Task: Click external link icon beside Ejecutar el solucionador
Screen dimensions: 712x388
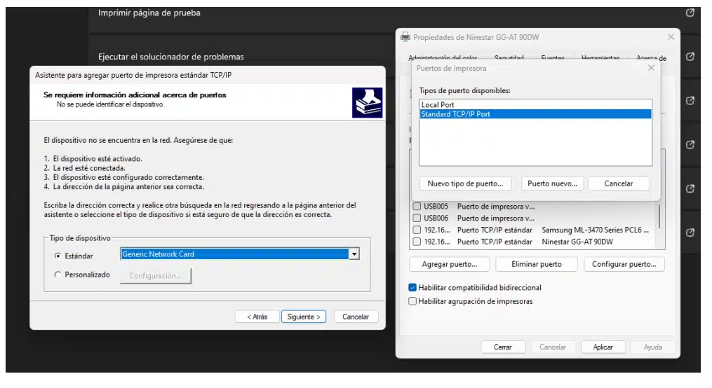Action: (x=690, y=56)
